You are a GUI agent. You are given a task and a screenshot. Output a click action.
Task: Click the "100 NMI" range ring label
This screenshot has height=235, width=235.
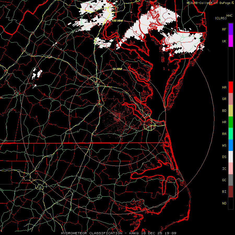click(x=117, y=21)
